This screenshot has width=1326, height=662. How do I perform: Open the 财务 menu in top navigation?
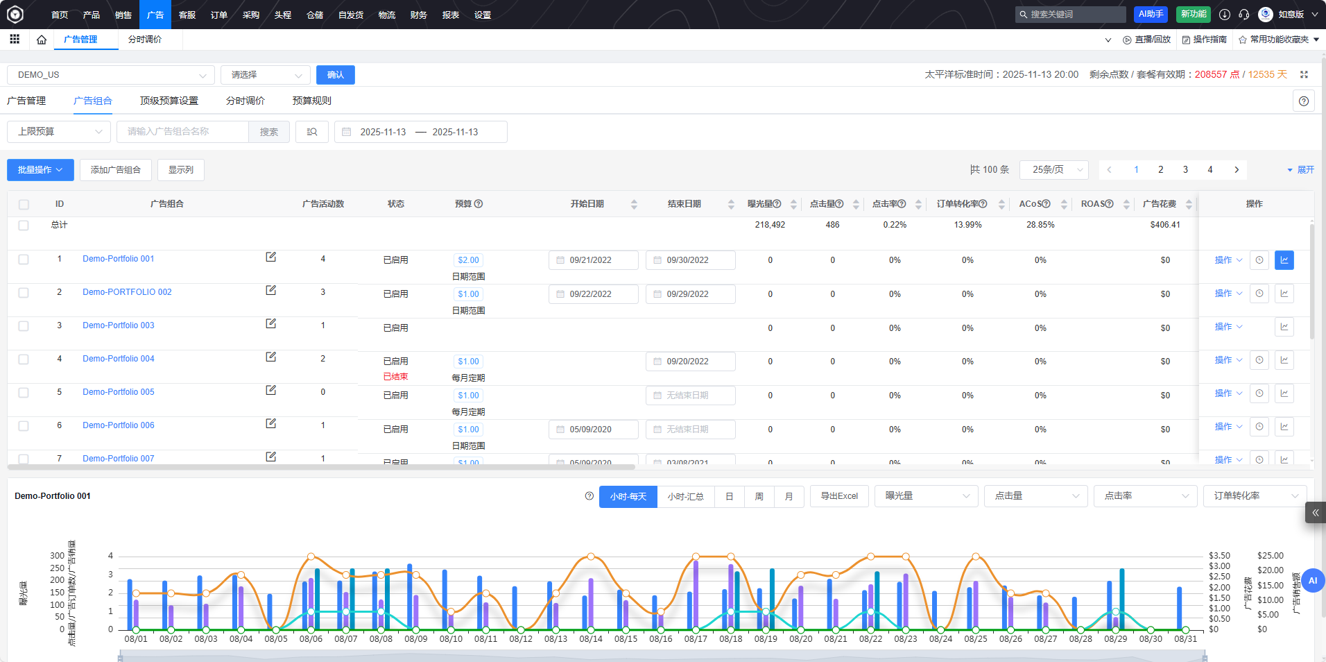(418, 15)
